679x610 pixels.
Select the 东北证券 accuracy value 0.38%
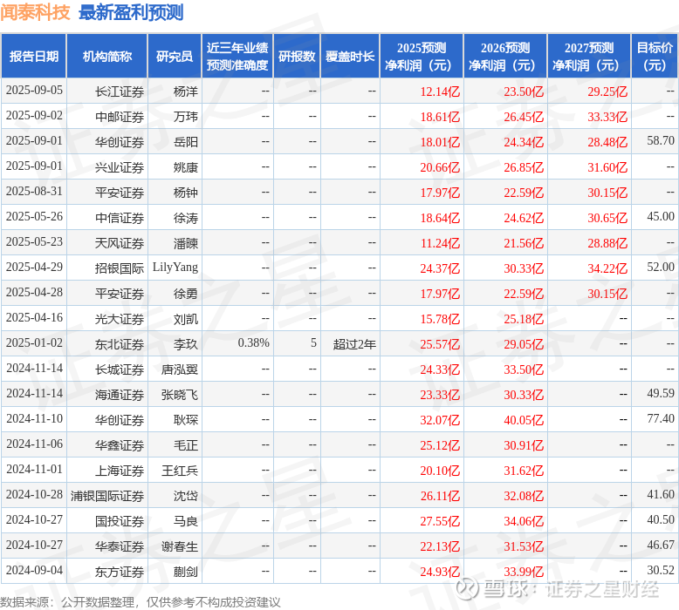coord(253,343)
